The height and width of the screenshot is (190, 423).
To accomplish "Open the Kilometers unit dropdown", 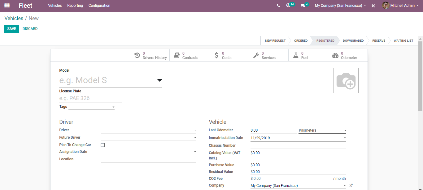I will click(322, 130).
